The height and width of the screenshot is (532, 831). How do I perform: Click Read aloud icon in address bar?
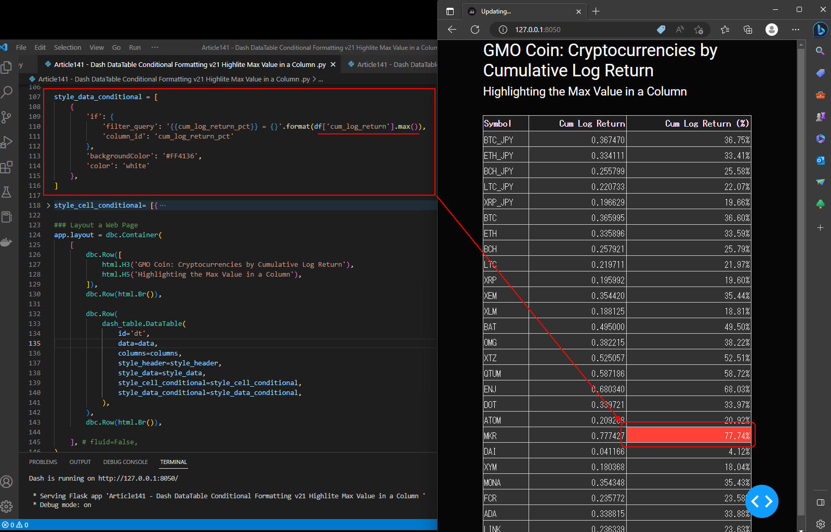click(680, 30)
